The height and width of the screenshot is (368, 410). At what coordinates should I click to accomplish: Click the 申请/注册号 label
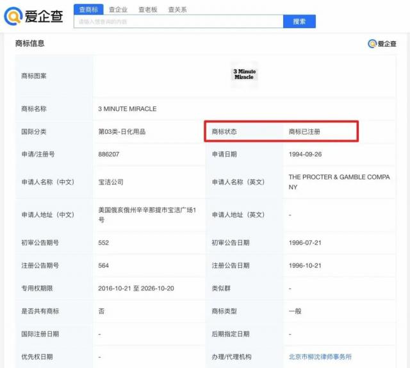tap(38, 154)
